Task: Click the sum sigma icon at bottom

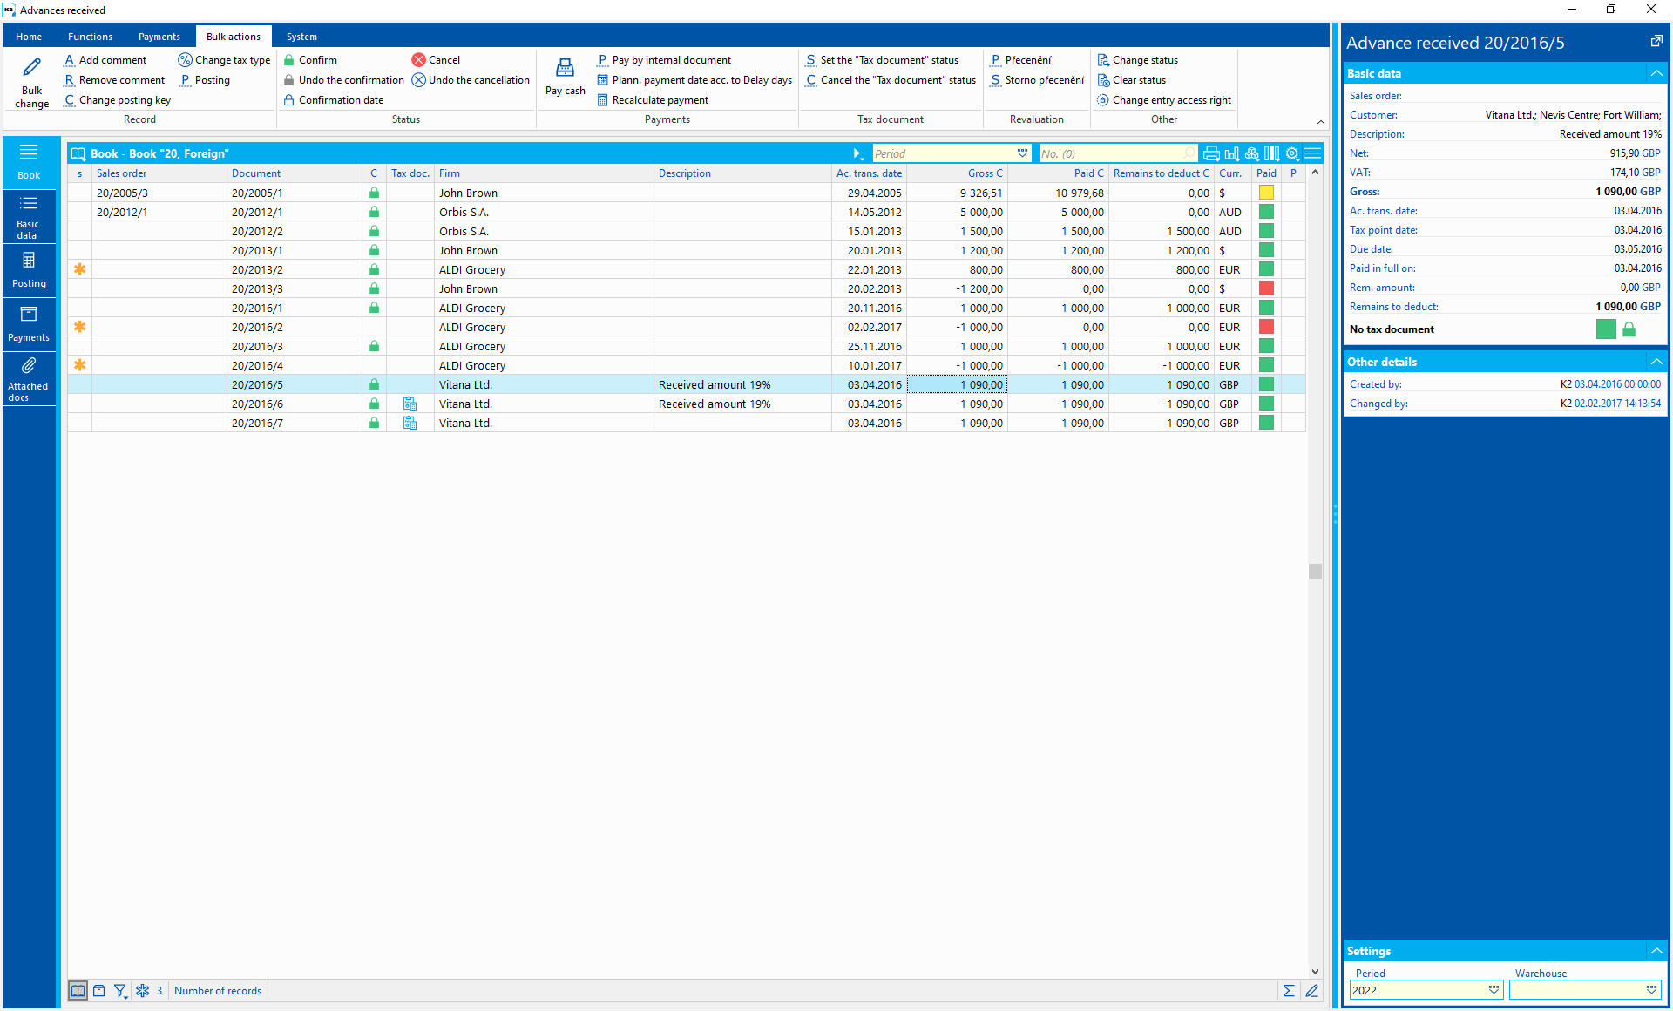Action: pyautogui.click(x=1289, y=991)
